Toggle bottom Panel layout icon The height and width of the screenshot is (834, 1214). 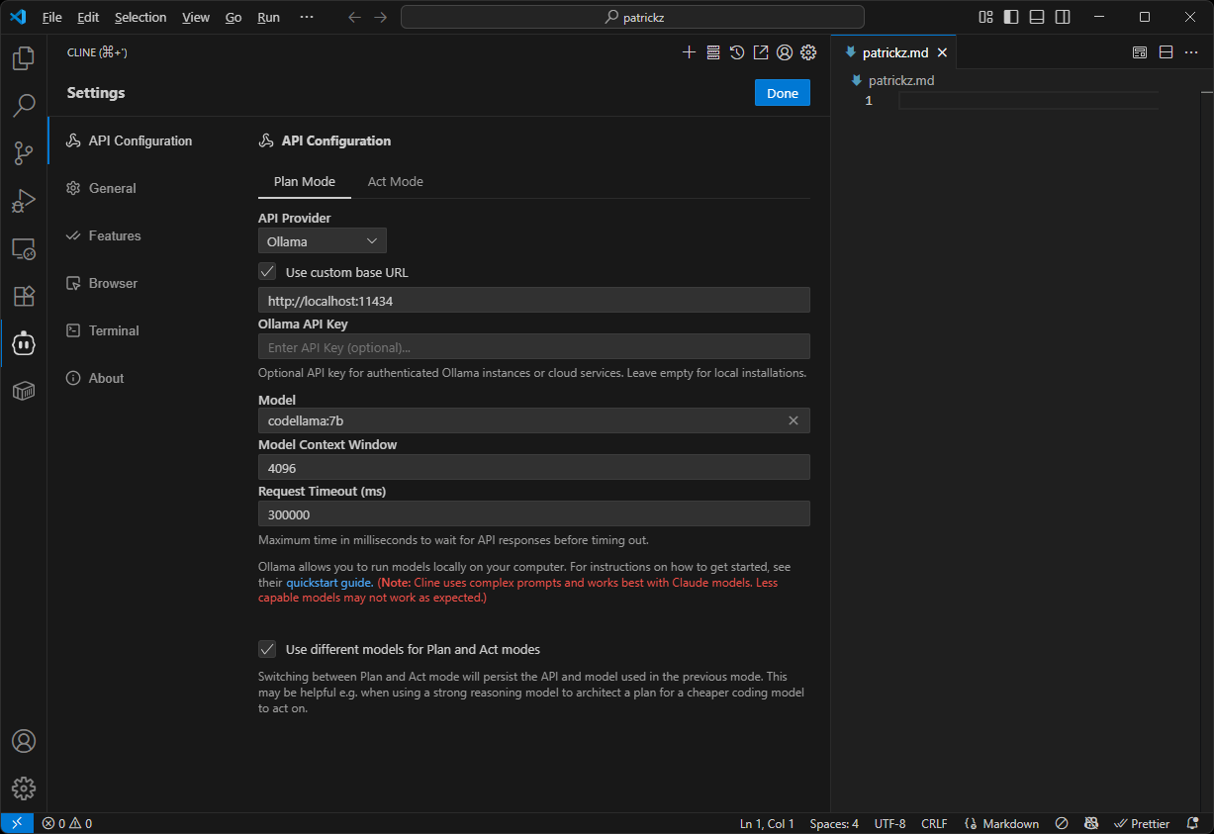(1037, 17)
